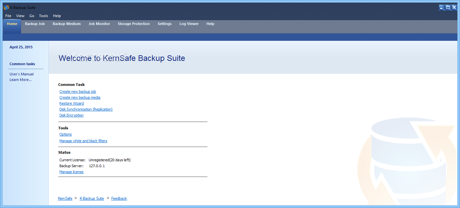Click the April 25, 2015 date text
Screen dimensions: 460x208
click(21, 47)
